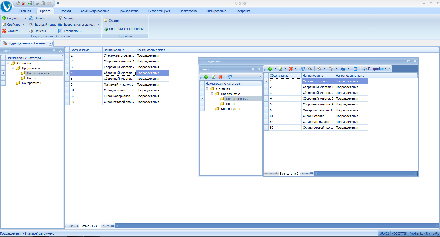Open Эскизы in the Подробно group

click(112, 20)
